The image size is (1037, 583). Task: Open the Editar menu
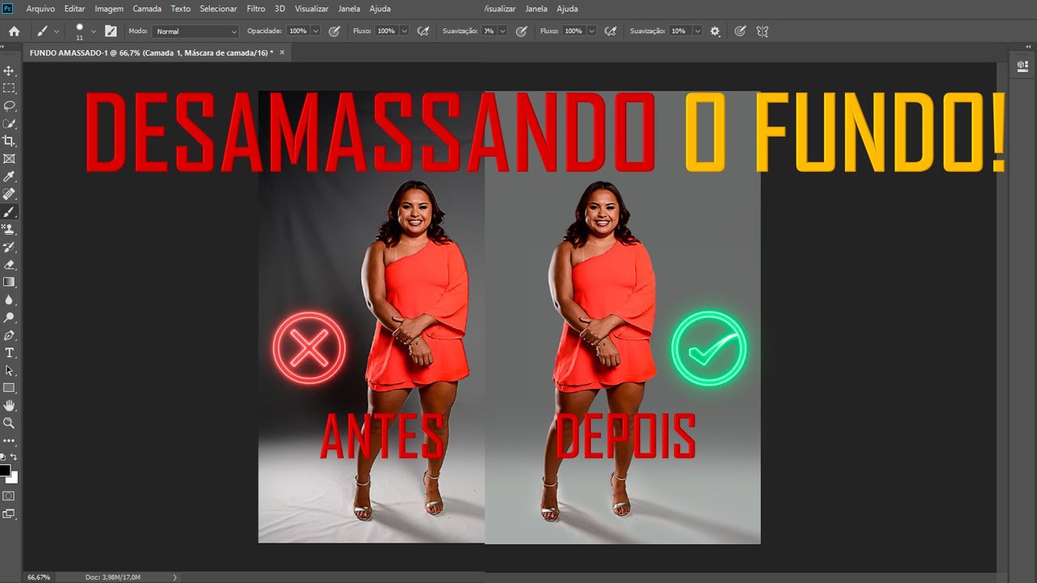[75, 9]
